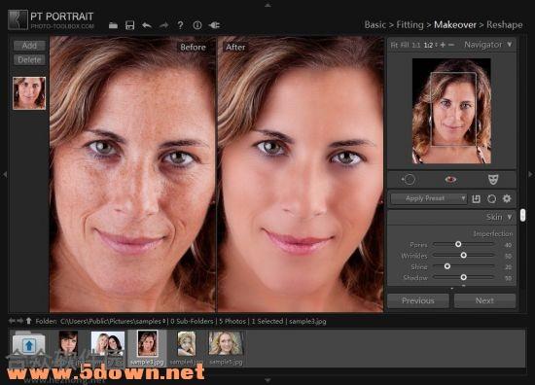This screenshot has width=535, height=385.
Task: Click the After label
Action: [x=235, y=47]
